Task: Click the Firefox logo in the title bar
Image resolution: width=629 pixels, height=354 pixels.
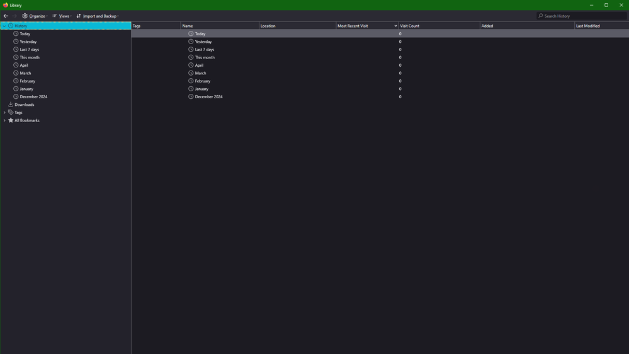Action: 6,5
